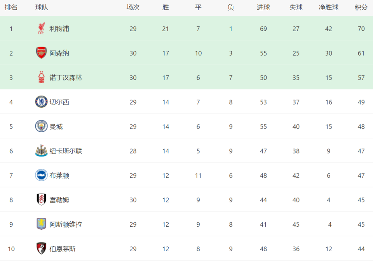This screenshot has width=373, height=264.
Task: Click the 净胜球 column header
Action: 329,7
